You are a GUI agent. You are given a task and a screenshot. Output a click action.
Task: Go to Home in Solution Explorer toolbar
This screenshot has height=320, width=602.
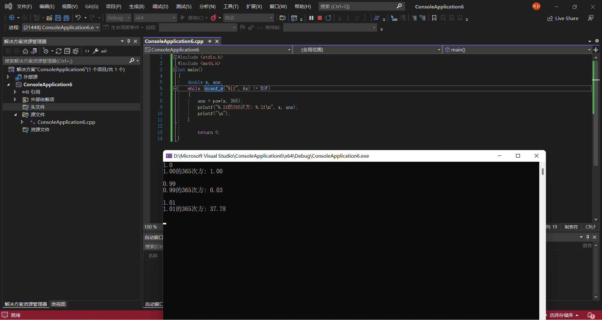[x=25, y=51]
